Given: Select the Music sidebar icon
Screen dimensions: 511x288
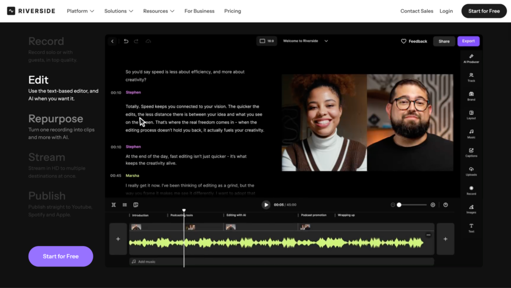Looking at the screenshot, I should (x=471, y=134).
